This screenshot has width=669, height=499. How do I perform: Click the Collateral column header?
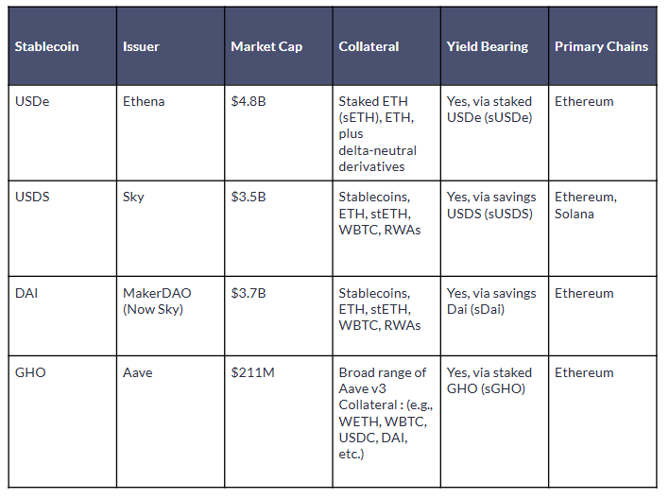coord(369,46)
